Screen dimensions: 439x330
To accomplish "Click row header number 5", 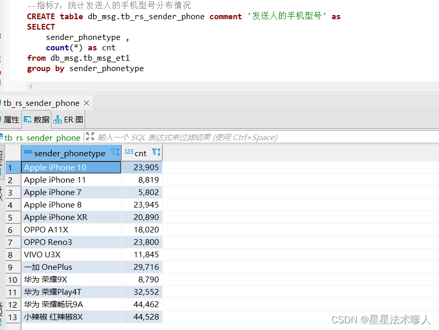I will pyautogui.click(x=13, y=217).
